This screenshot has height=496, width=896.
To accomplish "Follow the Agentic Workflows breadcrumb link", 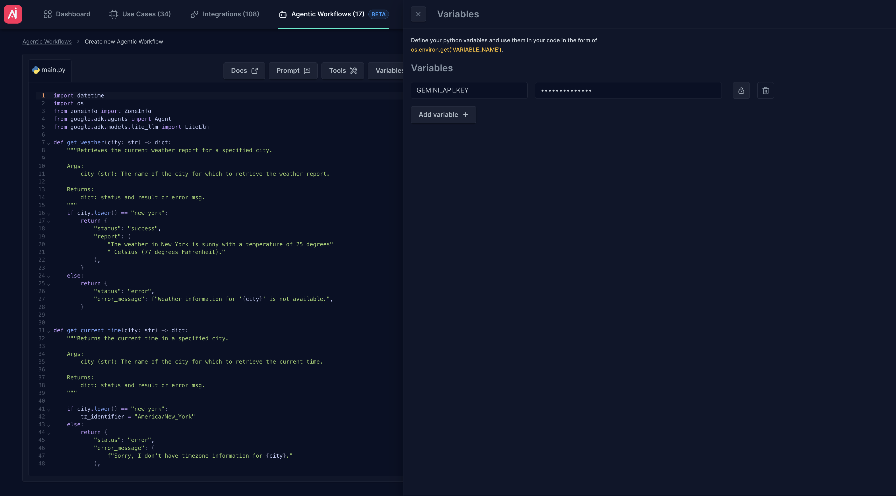I will 47,41.
